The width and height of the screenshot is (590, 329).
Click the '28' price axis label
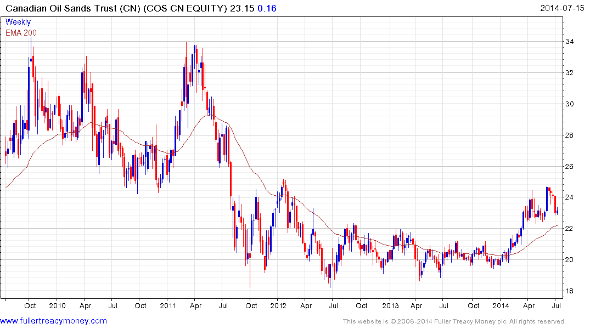coord(569,135)
